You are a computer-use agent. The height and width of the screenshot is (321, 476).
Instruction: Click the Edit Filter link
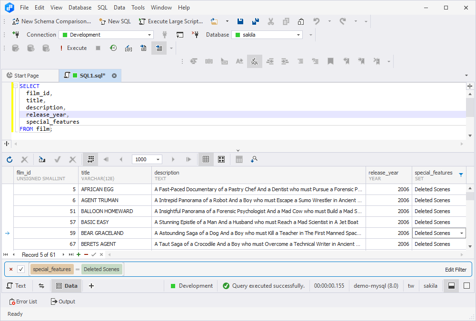pos(456,270)
